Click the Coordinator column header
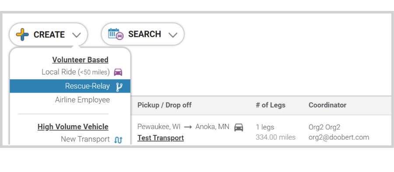The width and height of the screenshot is (394, 172). (327, 105)
